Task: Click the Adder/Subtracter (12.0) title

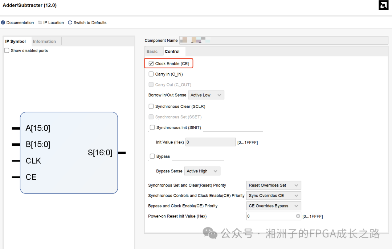Action: coord(29,5)
